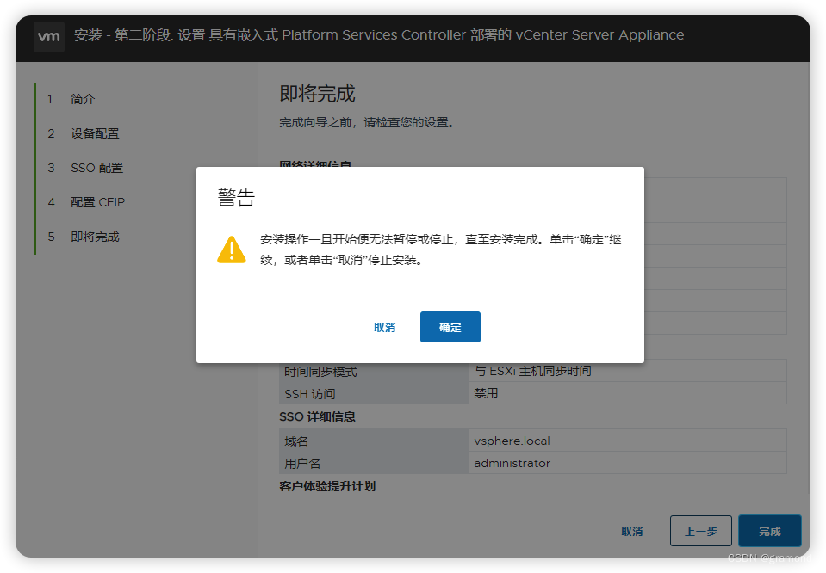Viewport: 826px width, 573px height.
Task: Select step 2 设备配置
Action: [95, 133]
